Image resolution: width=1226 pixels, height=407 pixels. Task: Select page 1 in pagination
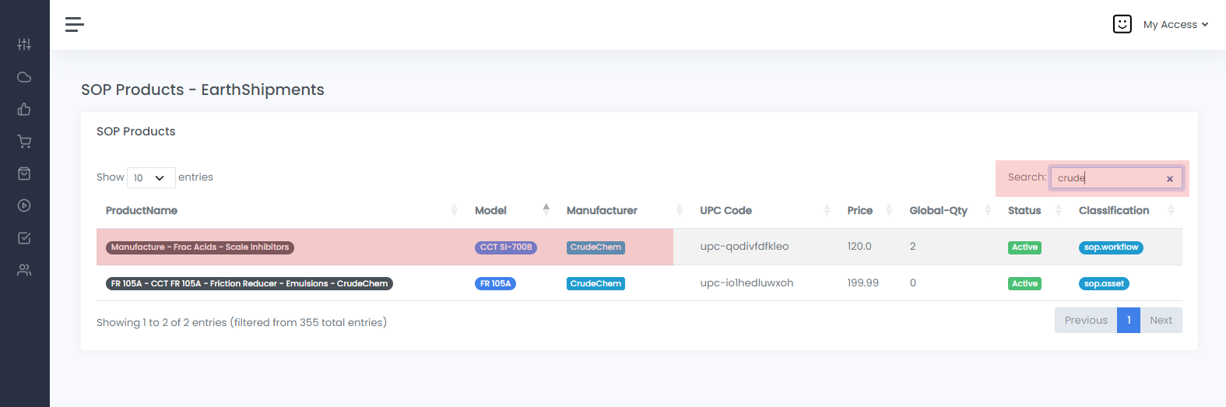coord(1129,320)
